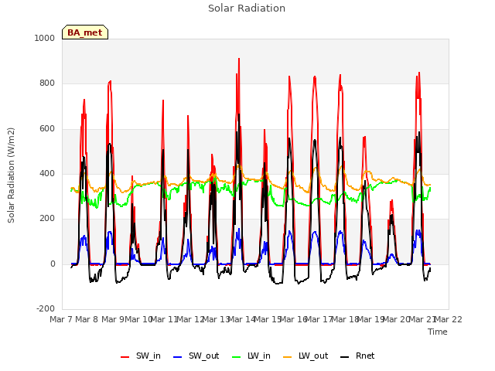Toggle the LW_out legend entry
The height and width of the screenshot is (371, 495).
coord(306,356)
